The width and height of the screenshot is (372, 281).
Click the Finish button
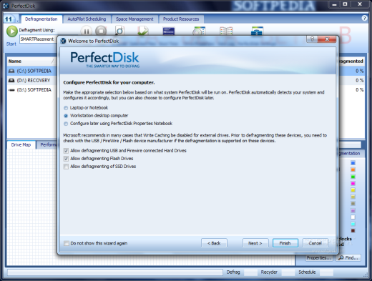(x=285, y=243)
